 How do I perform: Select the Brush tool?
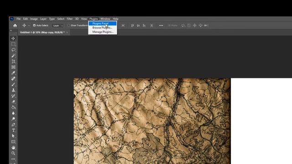click(x=13, y=84)
